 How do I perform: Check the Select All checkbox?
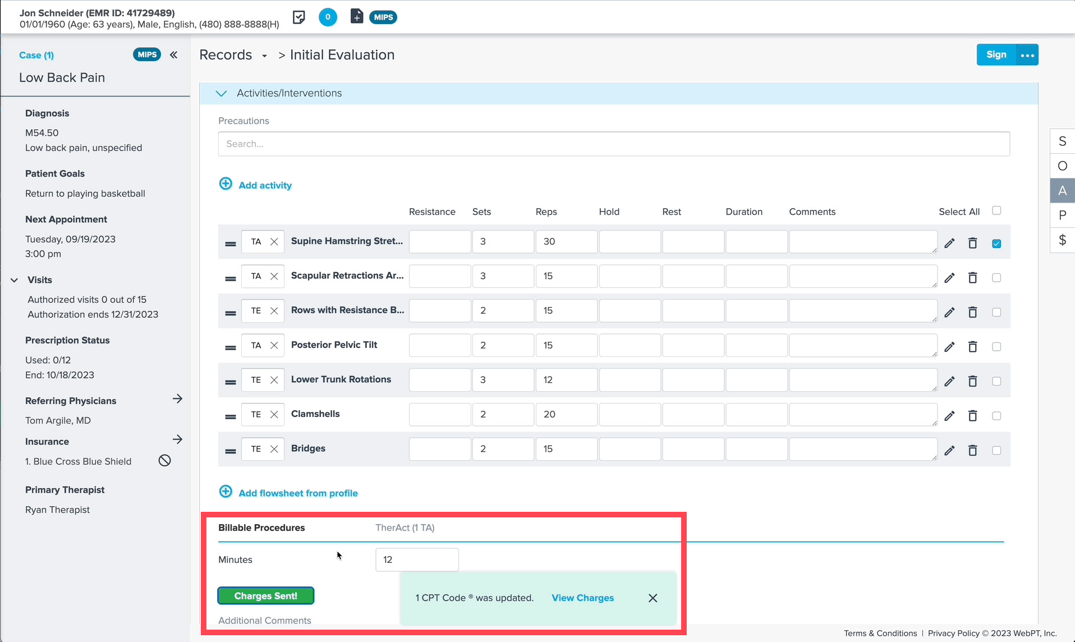(996, 210)
